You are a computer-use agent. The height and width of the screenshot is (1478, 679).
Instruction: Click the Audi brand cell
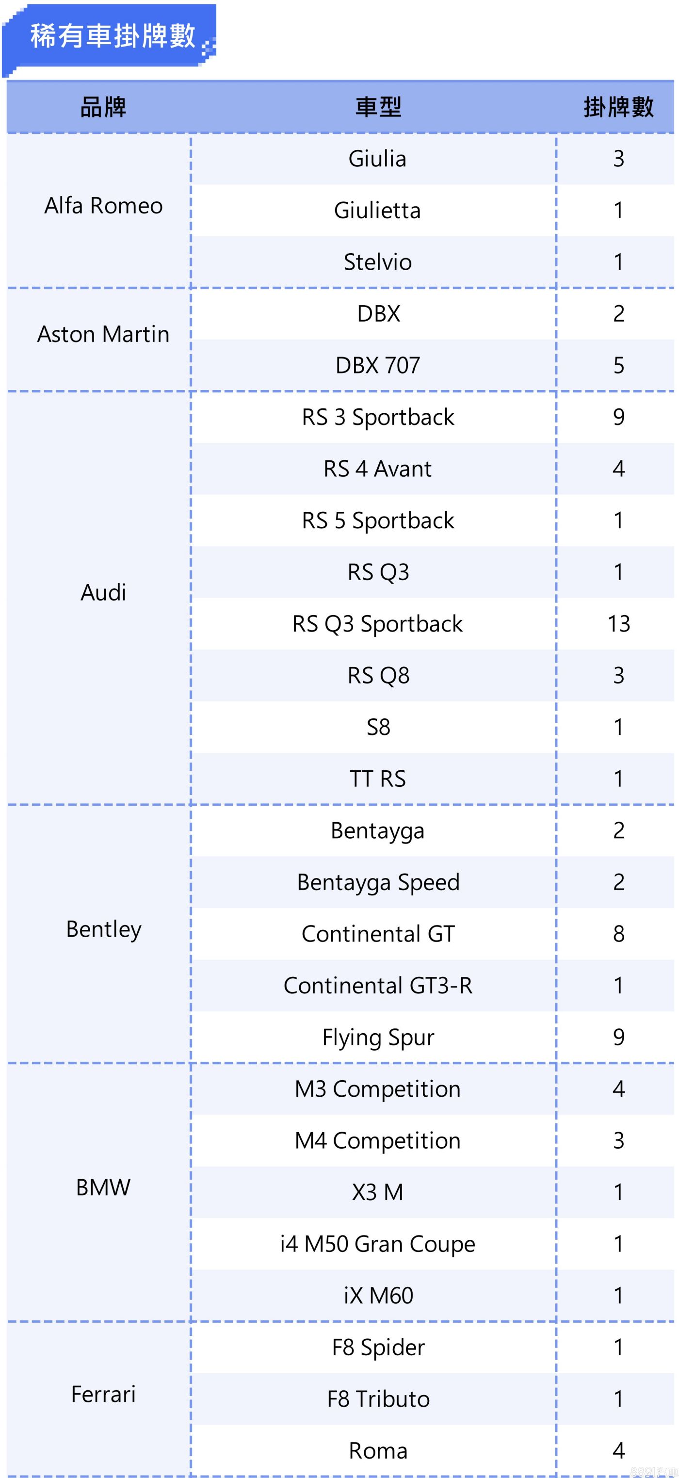click(x=103, y=593)
